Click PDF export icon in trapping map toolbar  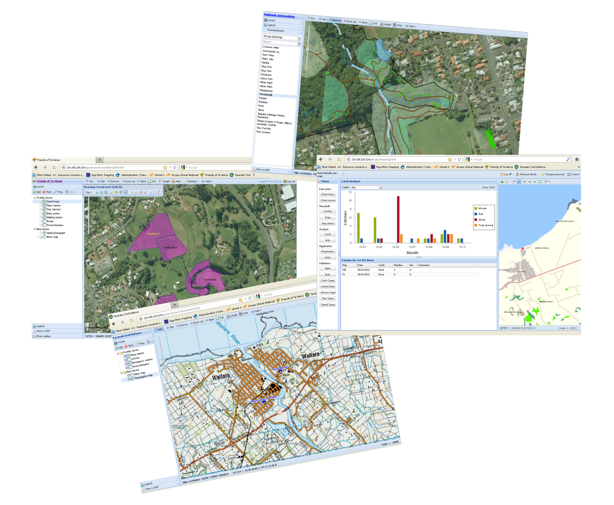(x=507, y=182)
